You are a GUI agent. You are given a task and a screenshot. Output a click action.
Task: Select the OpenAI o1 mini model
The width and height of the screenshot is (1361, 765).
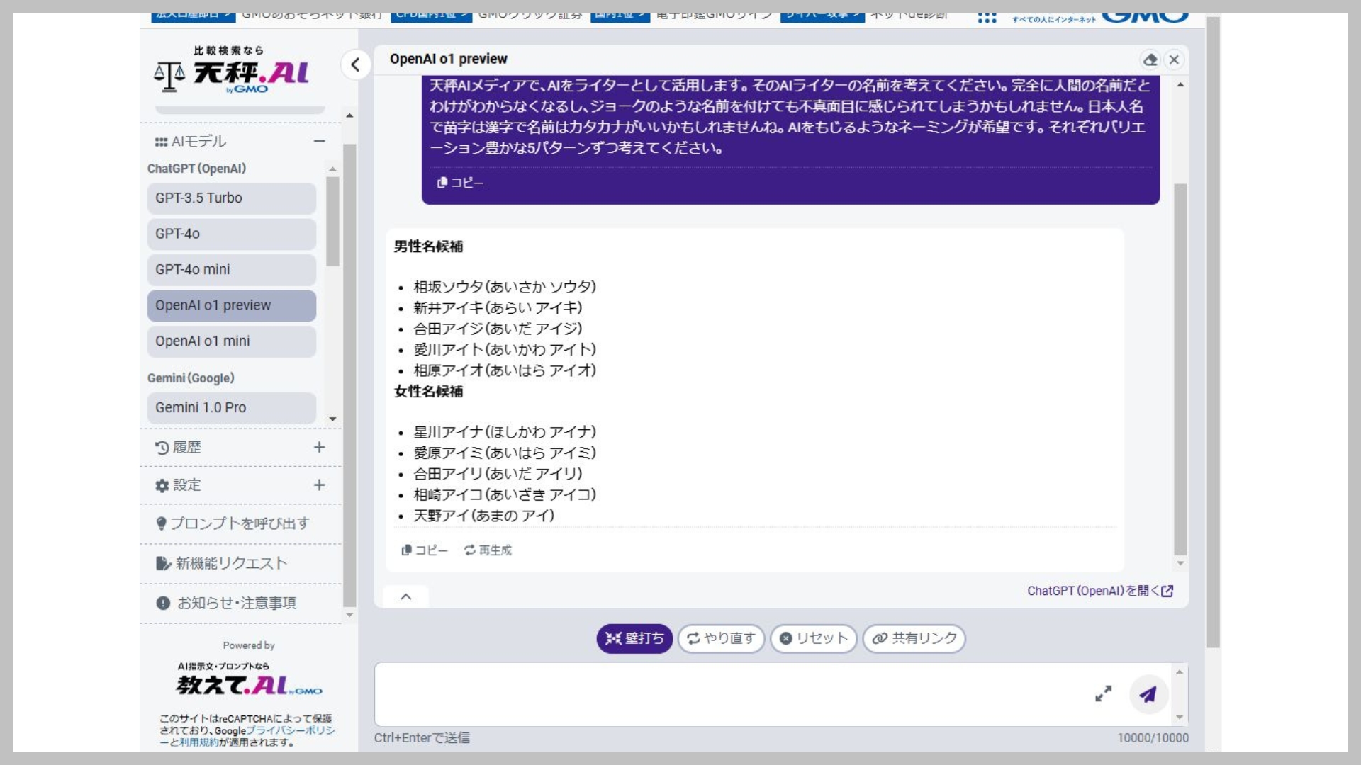231,341
